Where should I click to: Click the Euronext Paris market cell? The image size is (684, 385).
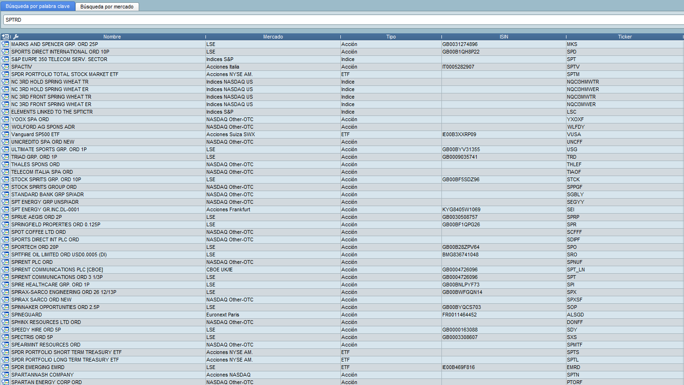(223, 315)
